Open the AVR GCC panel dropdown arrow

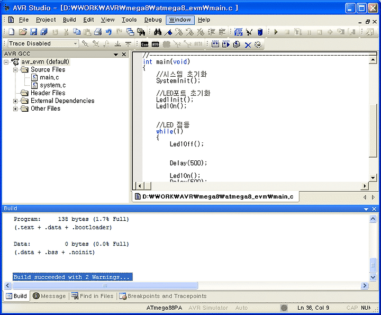[x=116, y=55]
